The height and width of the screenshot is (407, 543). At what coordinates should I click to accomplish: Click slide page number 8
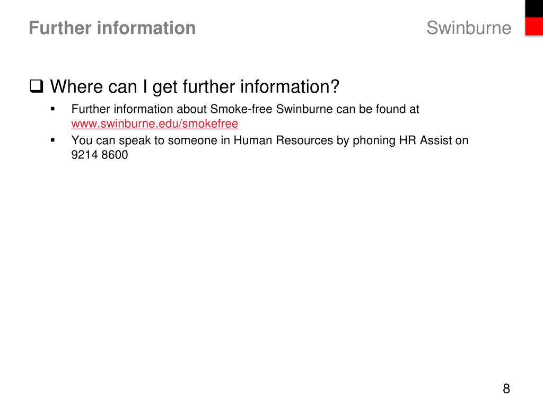click(x=506, y=388)
